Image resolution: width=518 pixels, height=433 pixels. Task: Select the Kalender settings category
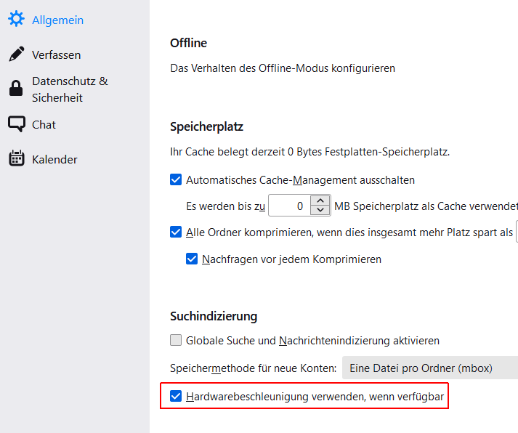point(54,159)
